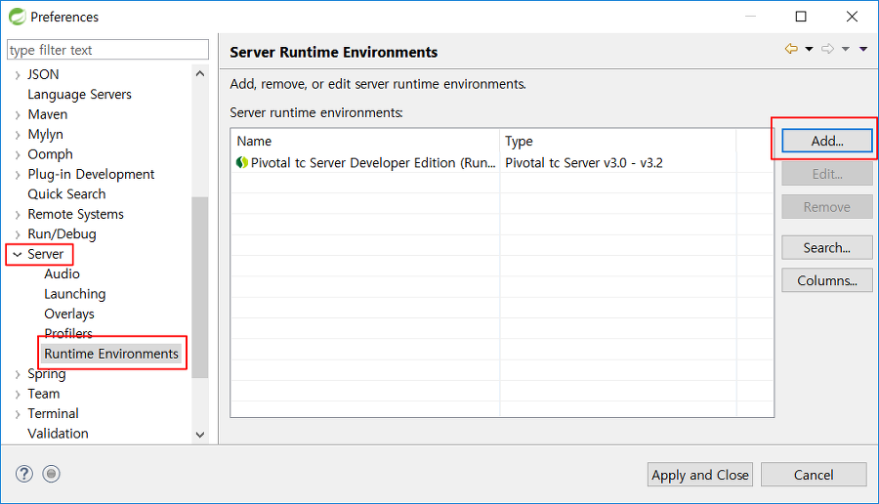This screenshot has width=879, height=504.
Task: Select Launching under Server
Action: 75,294
